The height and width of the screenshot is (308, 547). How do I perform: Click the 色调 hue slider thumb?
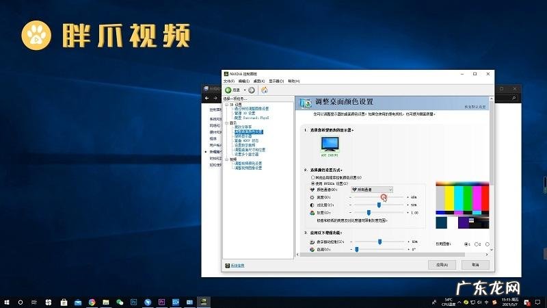(356, 249)
